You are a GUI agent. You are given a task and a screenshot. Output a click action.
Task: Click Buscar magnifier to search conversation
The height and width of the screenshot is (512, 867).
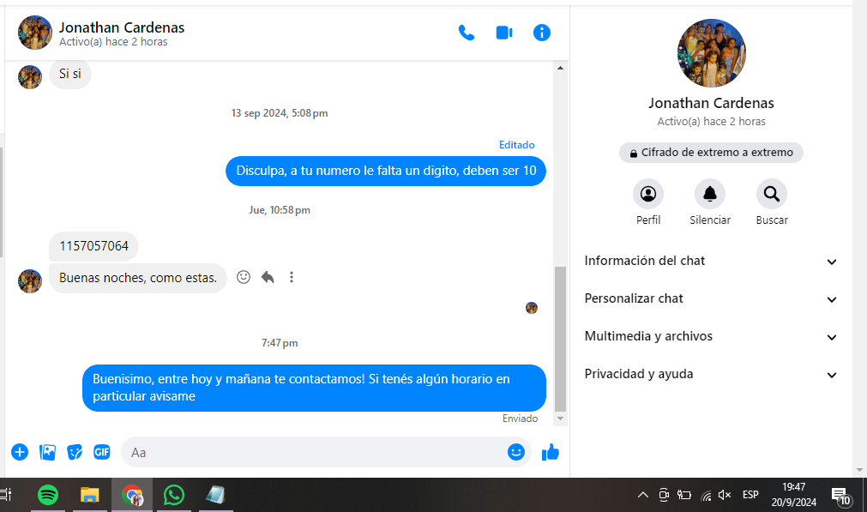pos(771,195)
